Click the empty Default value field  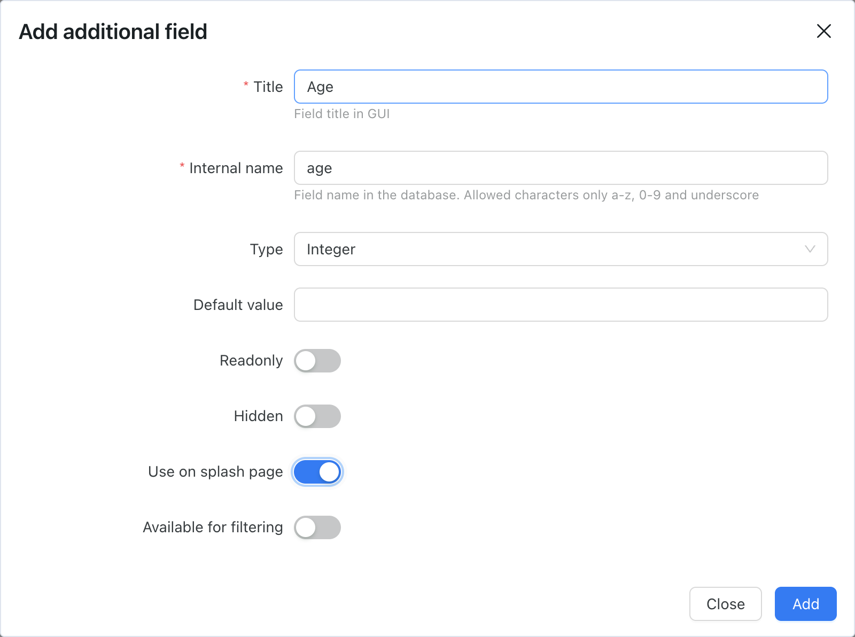(x=561, y=305)
